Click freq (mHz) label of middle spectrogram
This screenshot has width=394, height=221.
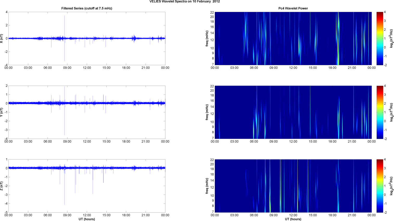(207, 112)
